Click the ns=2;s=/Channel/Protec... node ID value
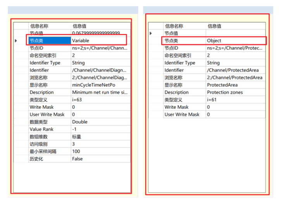The width and height of the screenshot is (285, 201). coord(235,48)
